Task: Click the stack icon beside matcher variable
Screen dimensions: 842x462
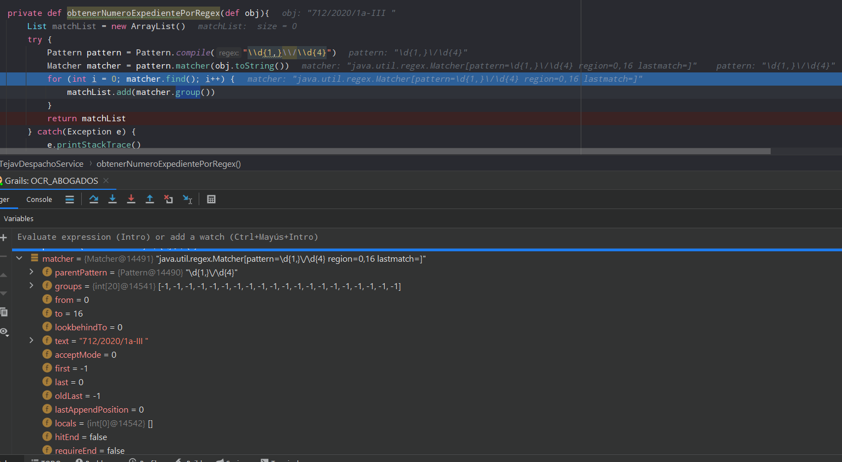Action: 35,258
